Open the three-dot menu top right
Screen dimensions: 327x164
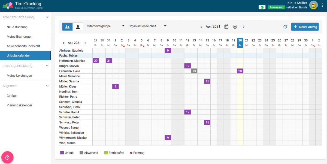click(x=322, y=5)
